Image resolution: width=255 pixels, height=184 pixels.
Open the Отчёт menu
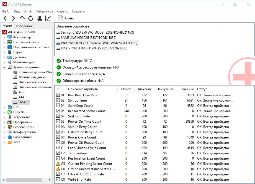28,11
